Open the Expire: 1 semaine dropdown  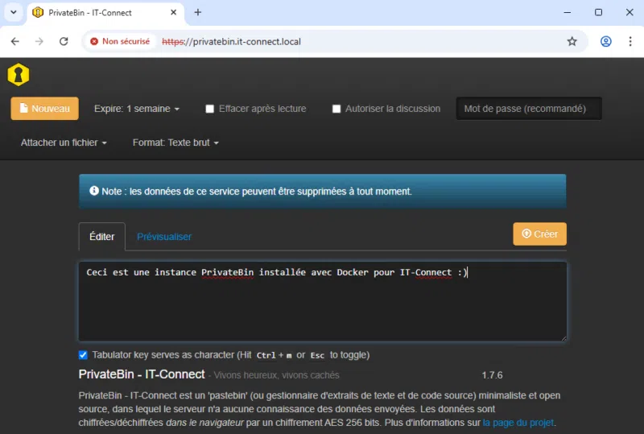click(x=137, y=109)
